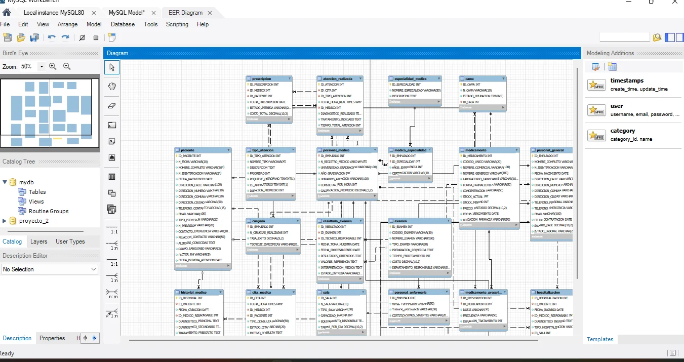Open the Database menu
The image size is (684, 362).
(123, 24)
